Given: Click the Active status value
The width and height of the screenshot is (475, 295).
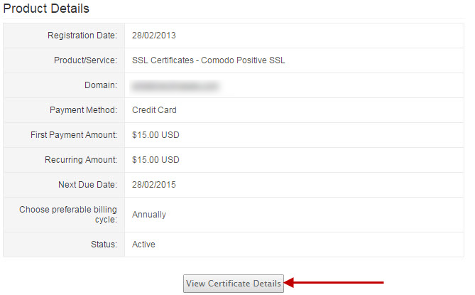Looking at the screenshot, I should (143, 245).
